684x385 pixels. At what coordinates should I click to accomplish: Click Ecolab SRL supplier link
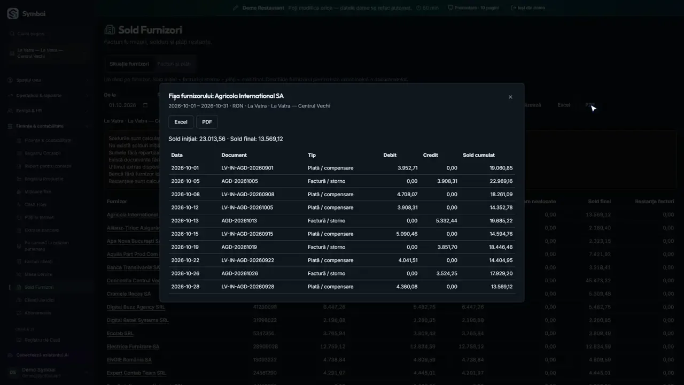pos(120,334)
